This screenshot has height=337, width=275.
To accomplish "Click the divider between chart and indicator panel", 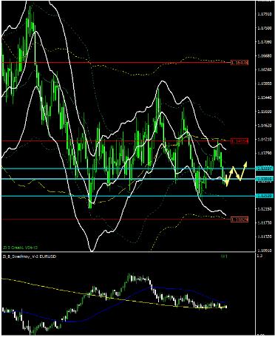I will tap(128, 252).
